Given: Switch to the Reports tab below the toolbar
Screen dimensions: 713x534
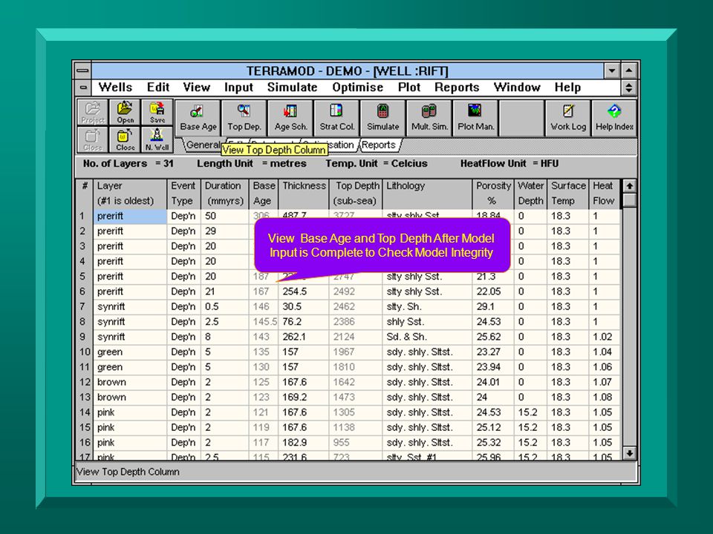Looking at the screenshot, I should pyautogui.click(x=378, y=145).
